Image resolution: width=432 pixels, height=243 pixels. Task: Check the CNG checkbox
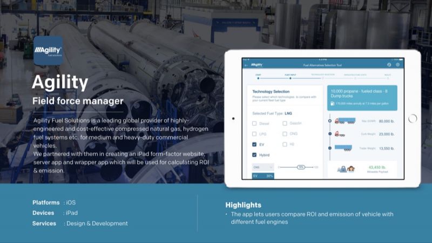pos(285,133)
